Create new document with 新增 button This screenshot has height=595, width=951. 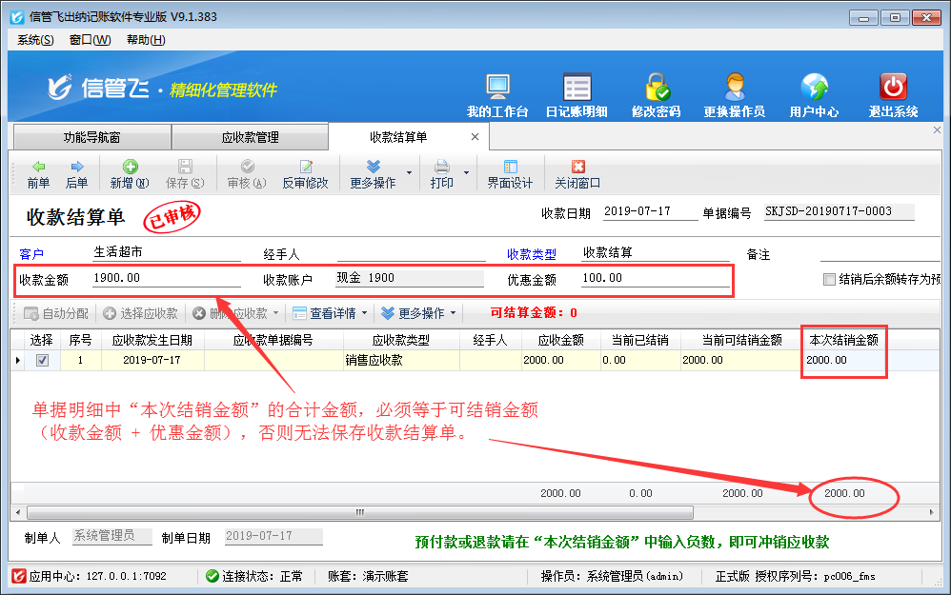(x=130, y=174)
